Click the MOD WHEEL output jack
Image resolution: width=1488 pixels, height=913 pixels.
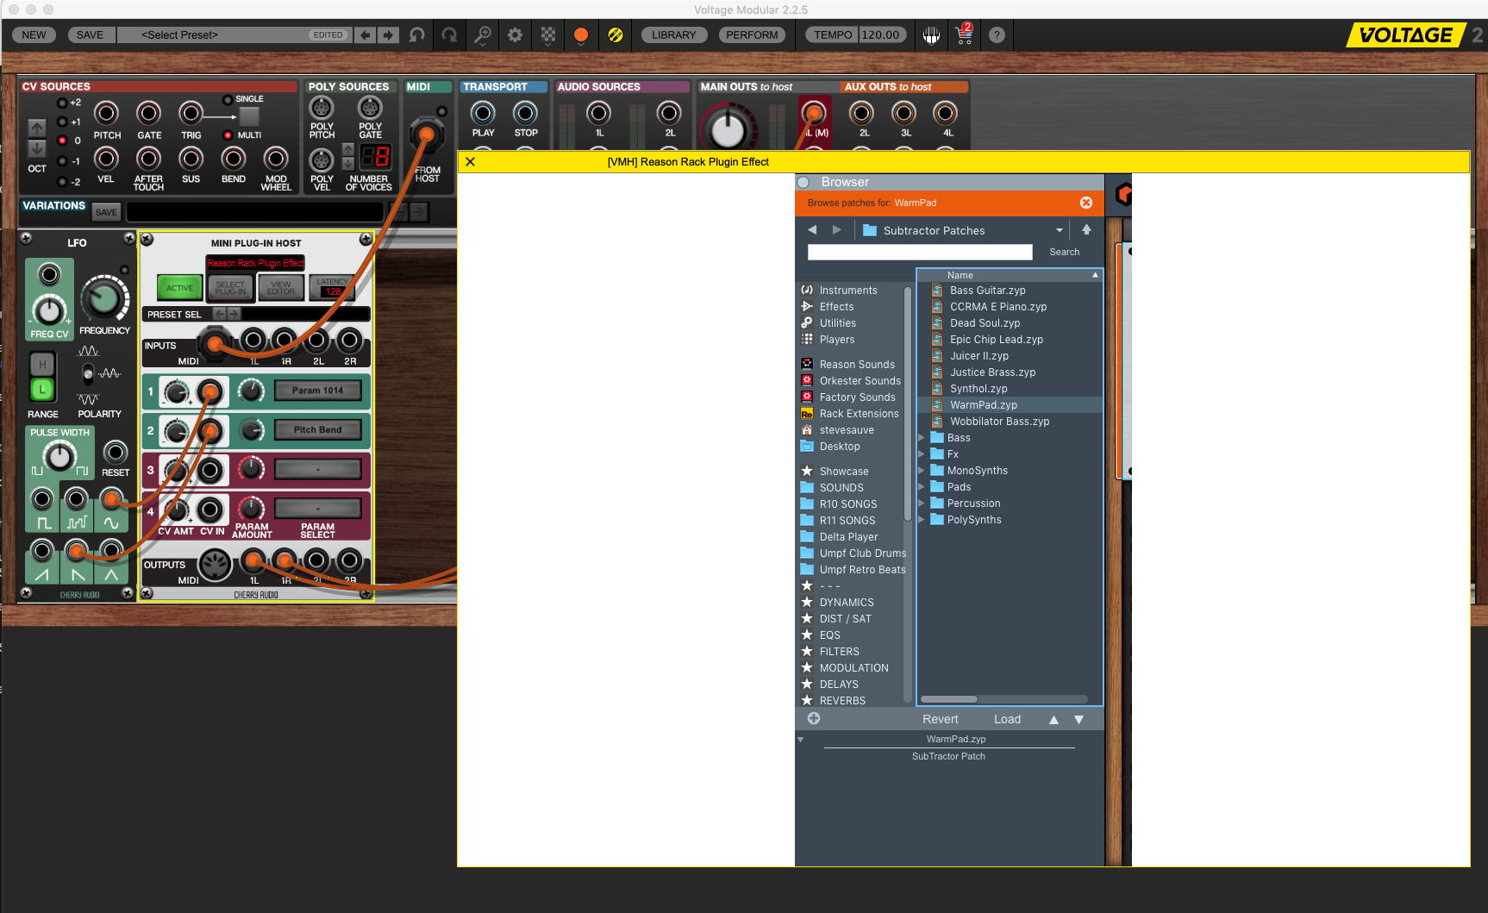(x=276, y=159)
